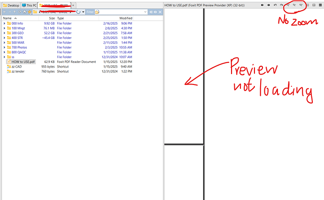Go to previous item in preview toolbar

coord(262,5)
